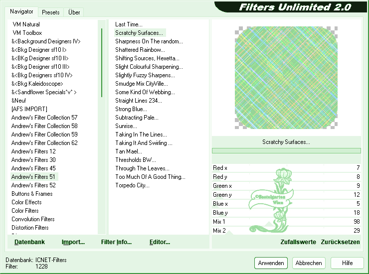
Task: Click the Import... button
Action: coord(73,242)
